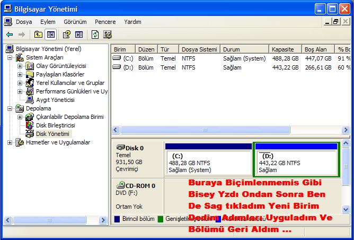This screenshot has width=354, height=240.
Task: Open the Properties/Help toolbar icon with question mark
Action: [67, 35]
